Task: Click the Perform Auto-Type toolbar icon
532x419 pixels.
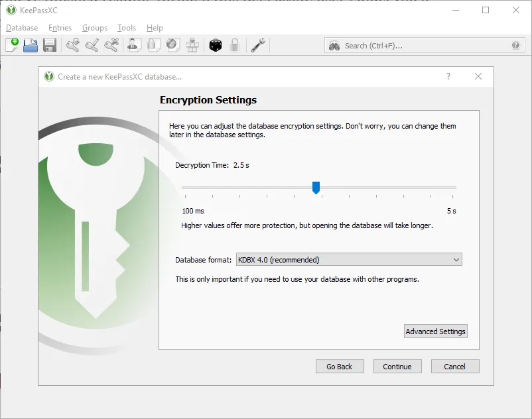Action: click(x=192, y=45)
